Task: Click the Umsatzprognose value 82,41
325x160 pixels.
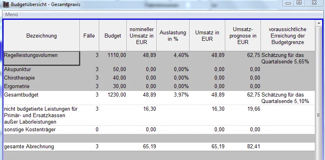Action: coord(254,147)
